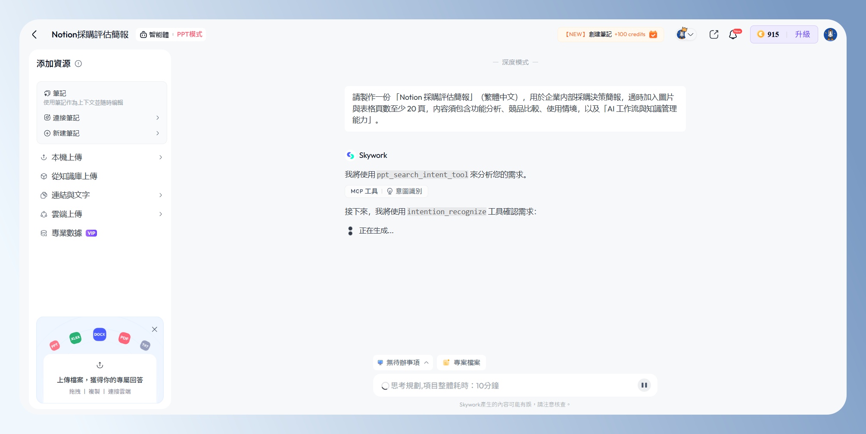Expand the 連結與文字 chevron arrow
This screenshot has width=866, height=434.
(x=161, y=195)
